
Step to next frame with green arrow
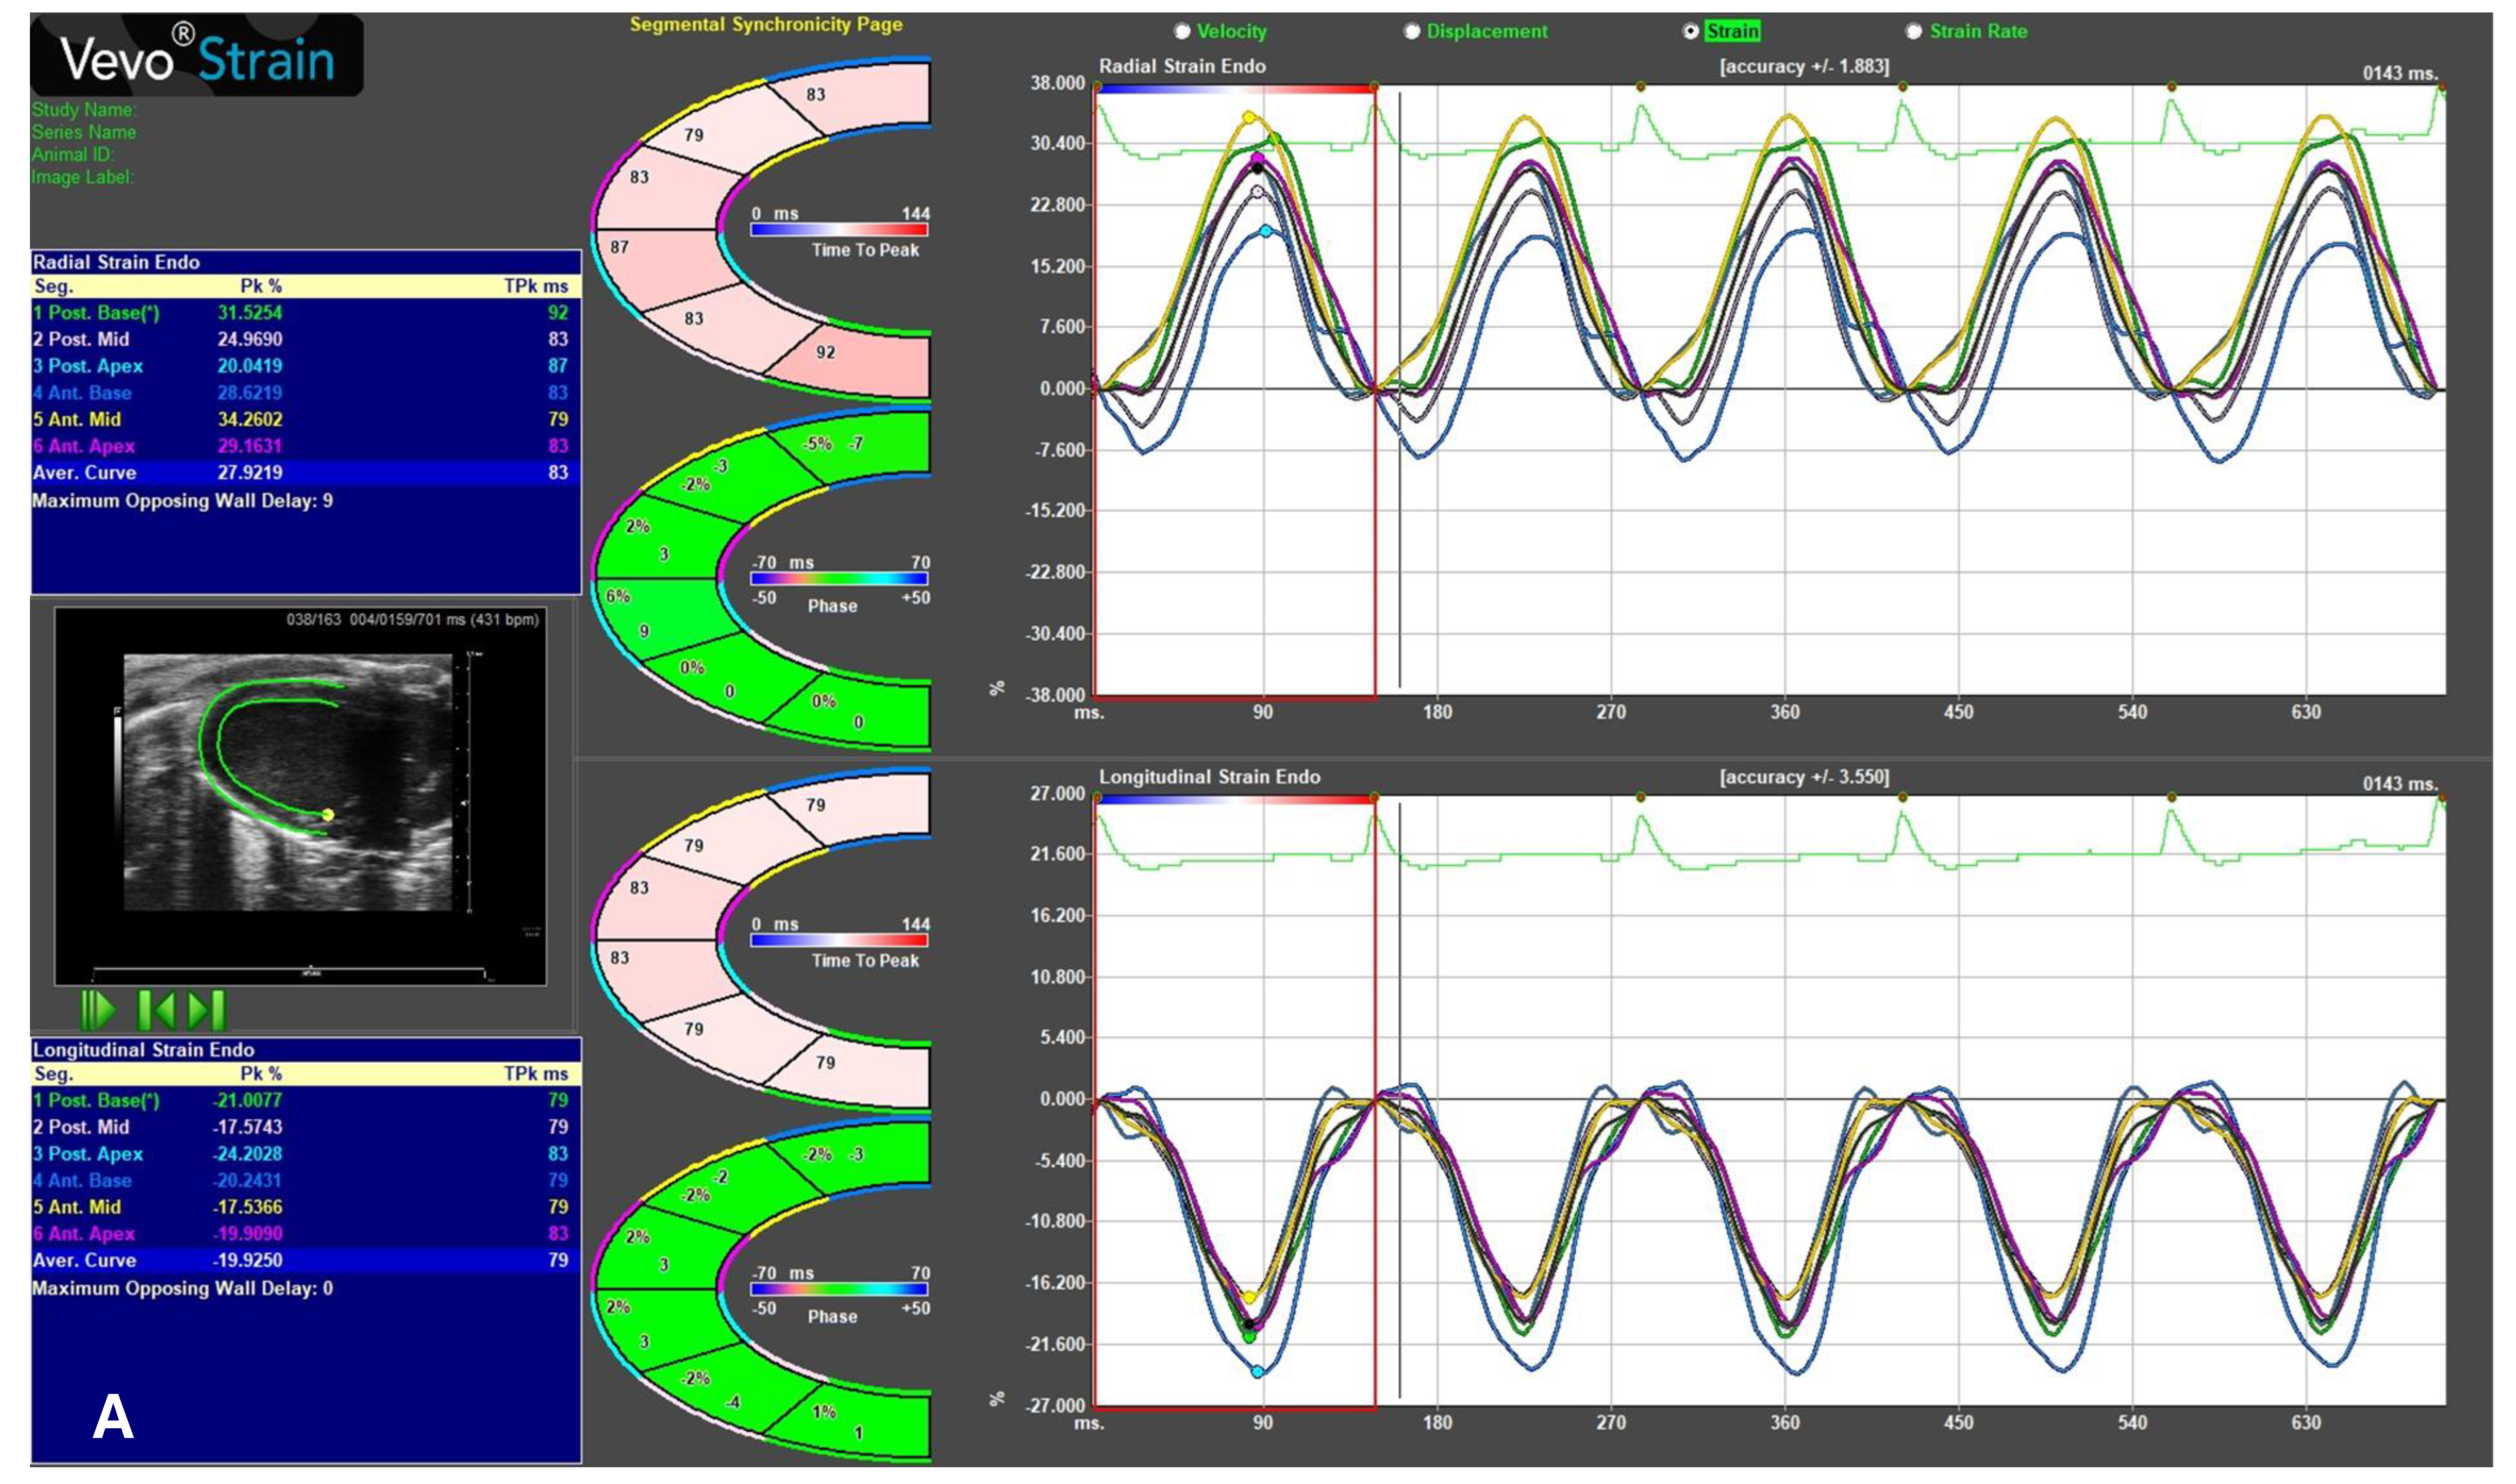coord(207,1010)
